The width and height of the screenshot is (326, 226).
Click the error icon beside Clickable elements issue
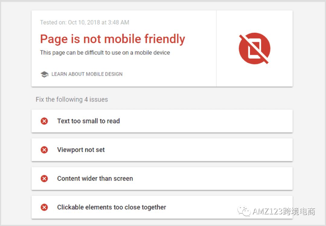44,207
